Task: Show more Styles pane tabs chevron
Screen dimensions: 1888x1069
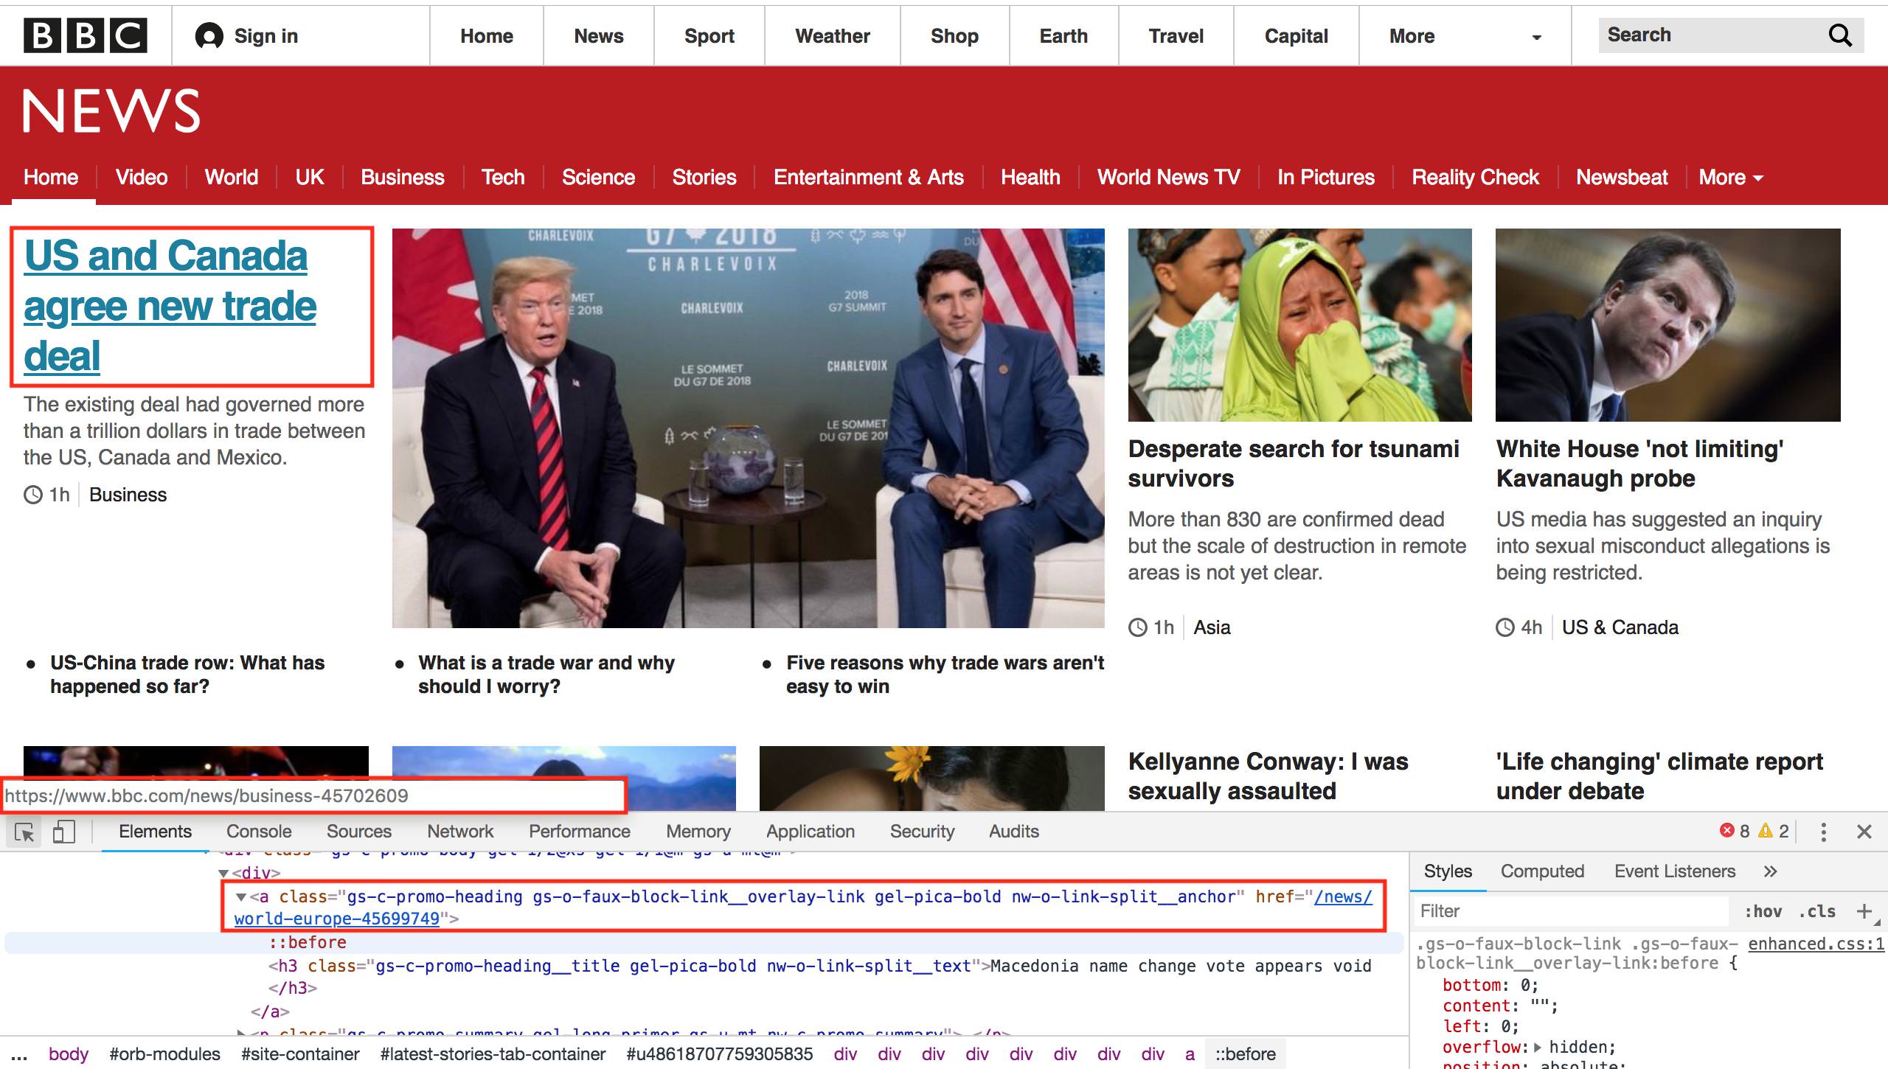Action: coord(1770,871)
